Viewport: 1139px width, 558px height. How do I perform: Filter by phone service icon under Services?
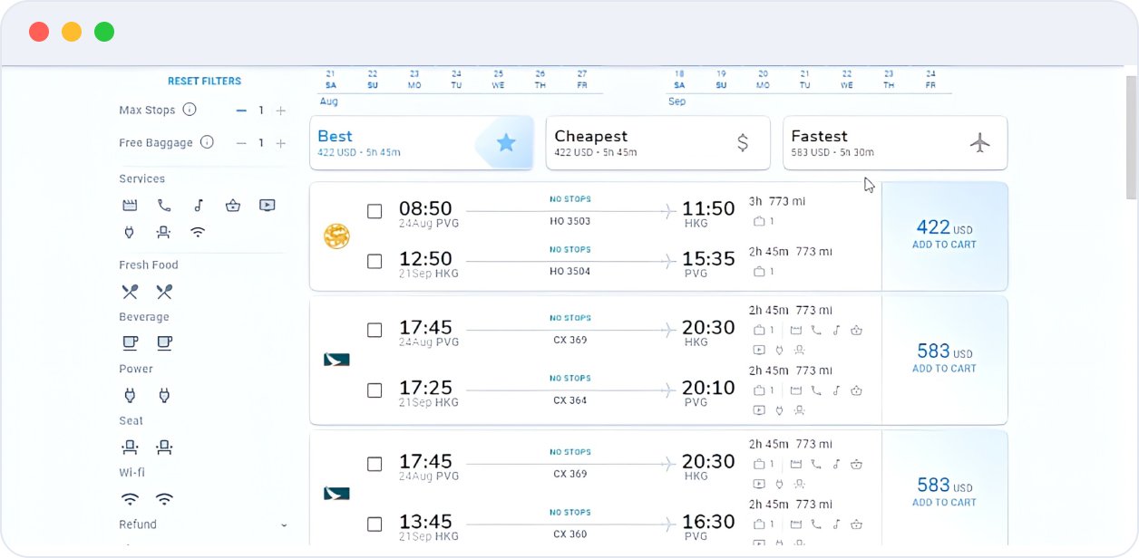point(164,206)
